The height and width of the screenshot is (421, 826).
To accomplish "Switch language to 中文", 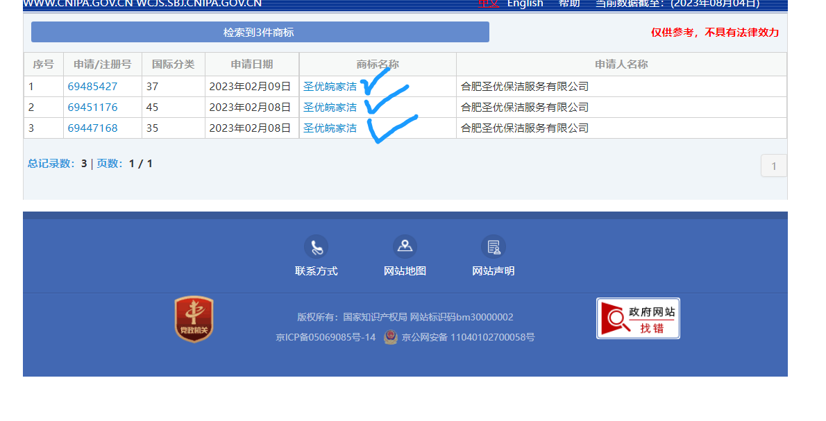I will coord(489,3).
